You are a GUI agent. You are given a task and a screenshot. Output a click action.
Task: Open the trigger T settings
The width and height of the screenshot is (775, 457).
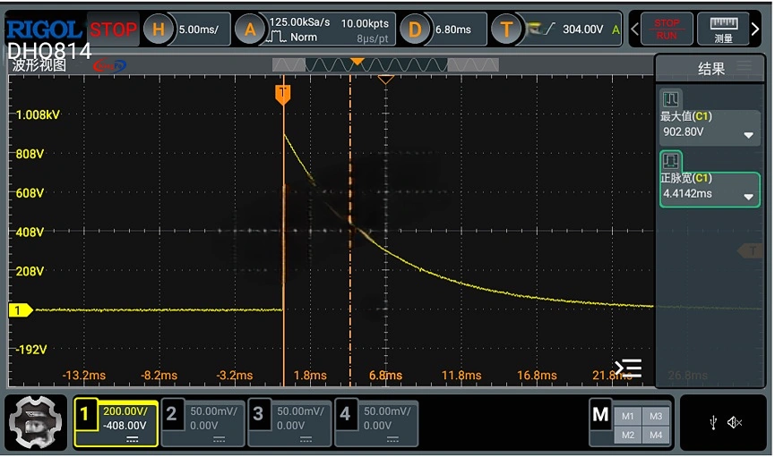506,30
